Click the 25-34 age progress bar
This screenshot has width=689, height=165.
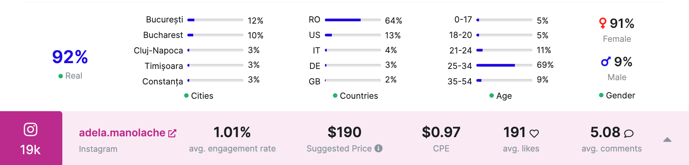[504, 65]
